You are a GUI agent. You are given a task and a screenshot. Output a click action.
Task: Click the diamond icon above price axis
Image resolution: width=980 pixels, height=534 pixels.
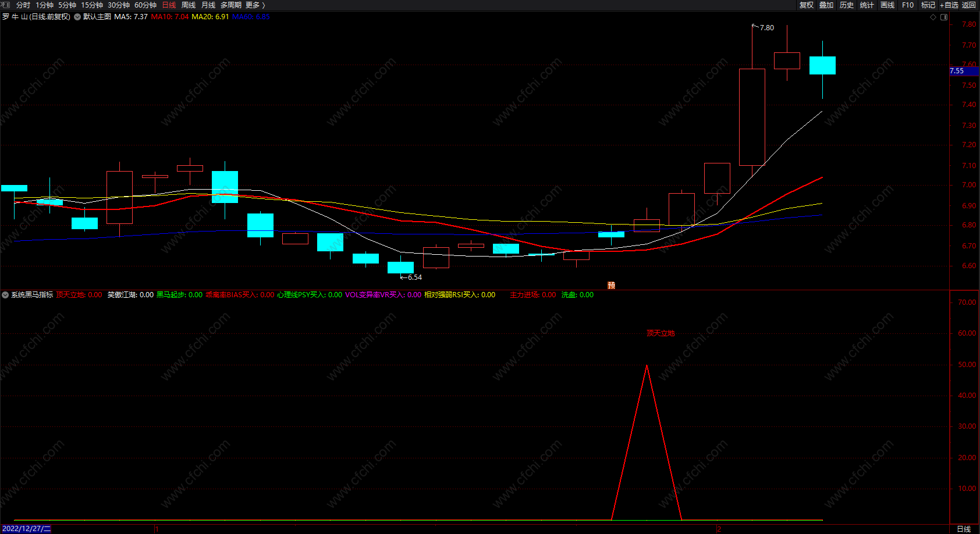pyautogui.click(x=933, y=17)
